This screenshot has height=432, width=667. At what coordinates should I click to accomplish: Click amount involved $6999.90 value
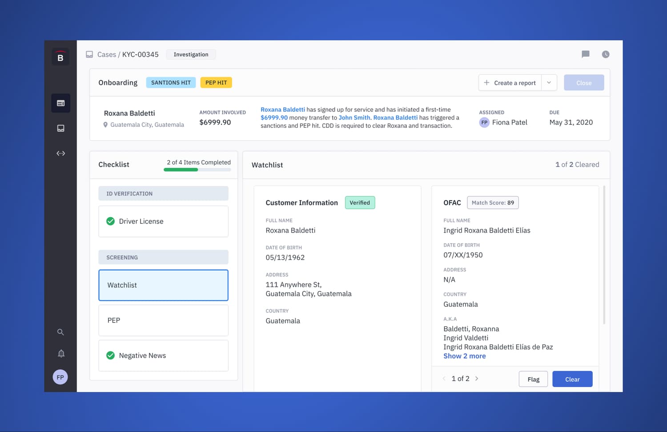(x=215, y=122)
